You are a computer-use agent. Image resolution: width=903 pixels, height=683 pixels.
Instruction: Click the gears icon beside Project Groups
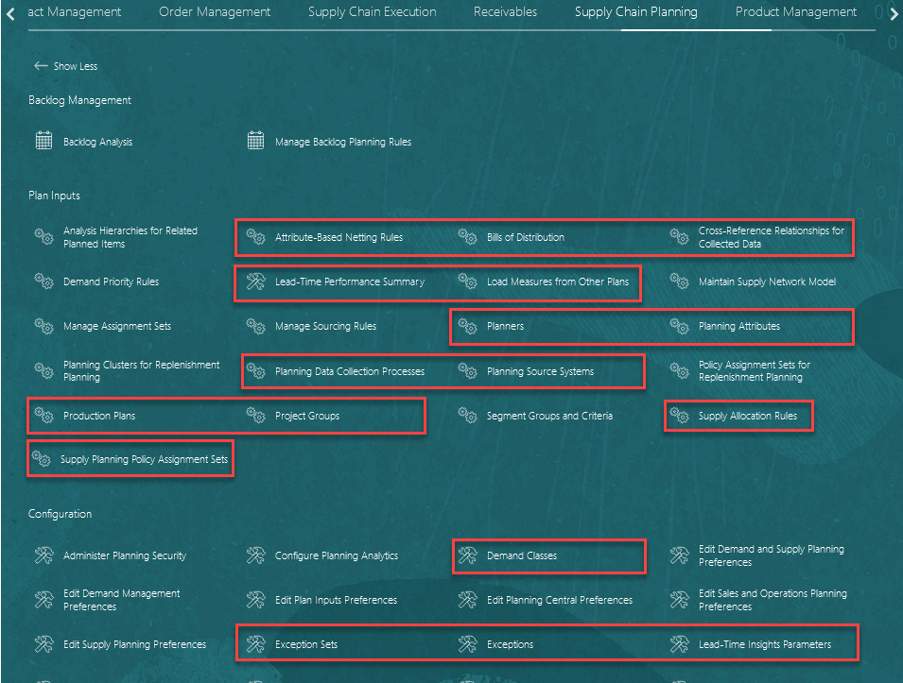255,415
